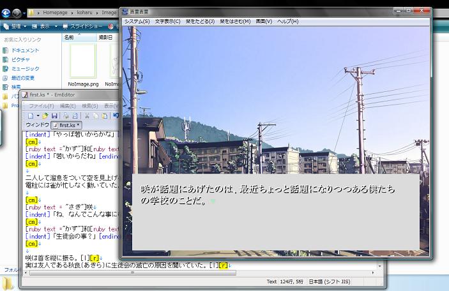Click editor line '二人して溜息をついて空を見上げ'
The height and width of the screenshot is (291, 449).
[x=72, y=178]
